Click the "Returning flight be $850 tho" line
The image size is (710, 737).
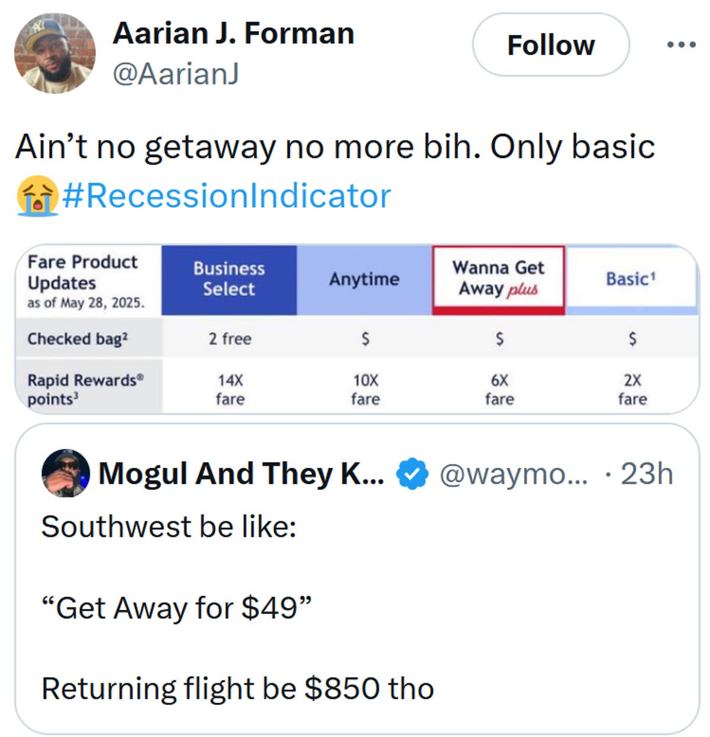237,688
